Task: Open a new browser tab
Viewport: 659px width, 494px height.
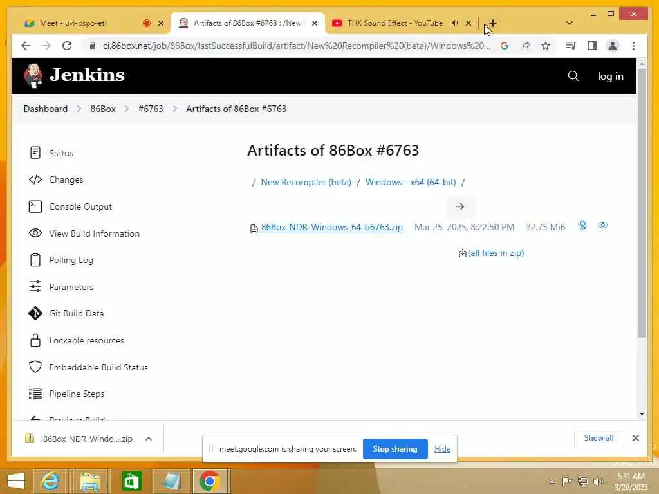Action: point(492,23)
